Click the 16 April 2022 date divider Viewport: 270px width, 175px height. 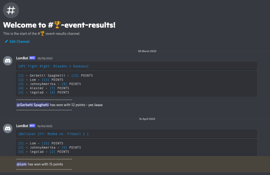click(x=147, y=119)
